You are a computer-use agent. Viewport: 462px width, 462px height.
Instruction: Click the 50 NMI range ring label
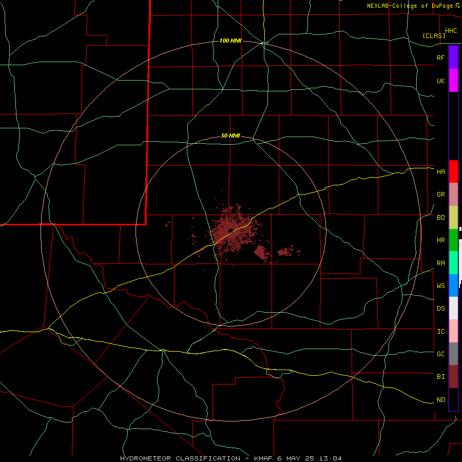(230, 136)
